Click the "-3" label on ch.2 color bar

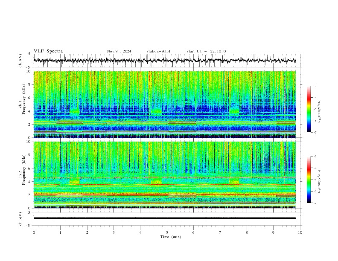(x=315, y=157)
